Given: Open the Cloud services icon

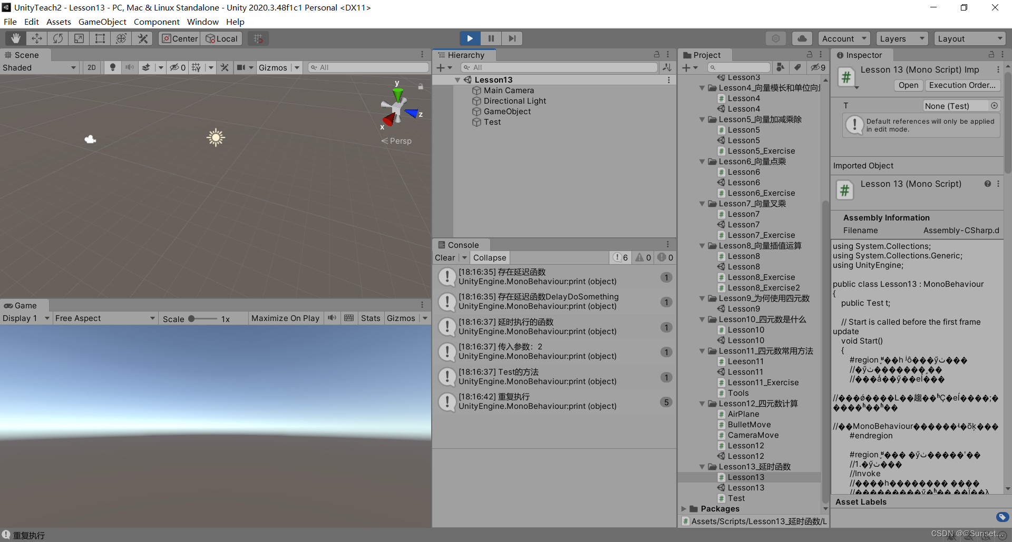Looking at the screenshot, I should pyautogui.click(x=802, y=38).
